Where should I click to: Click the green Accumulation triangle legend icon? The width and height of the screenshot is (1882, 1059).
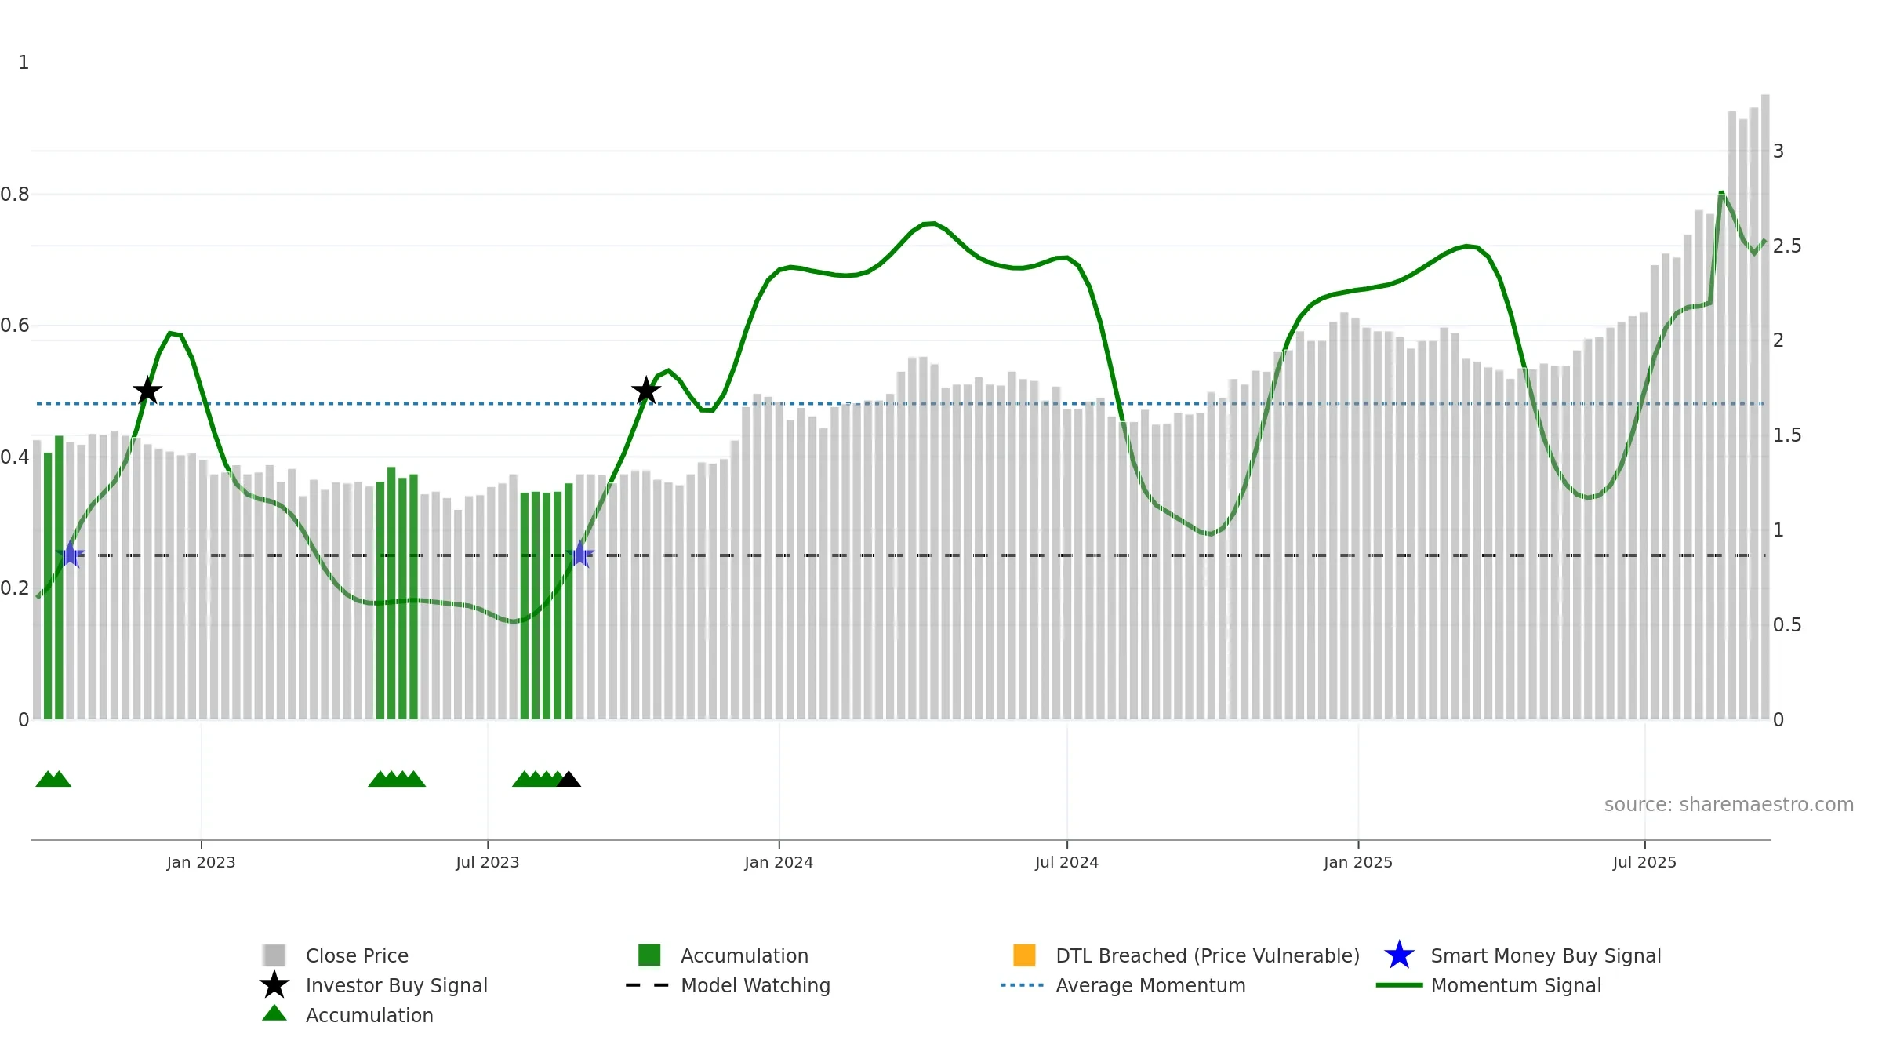pyautogui.click(x=274, y=1014)
